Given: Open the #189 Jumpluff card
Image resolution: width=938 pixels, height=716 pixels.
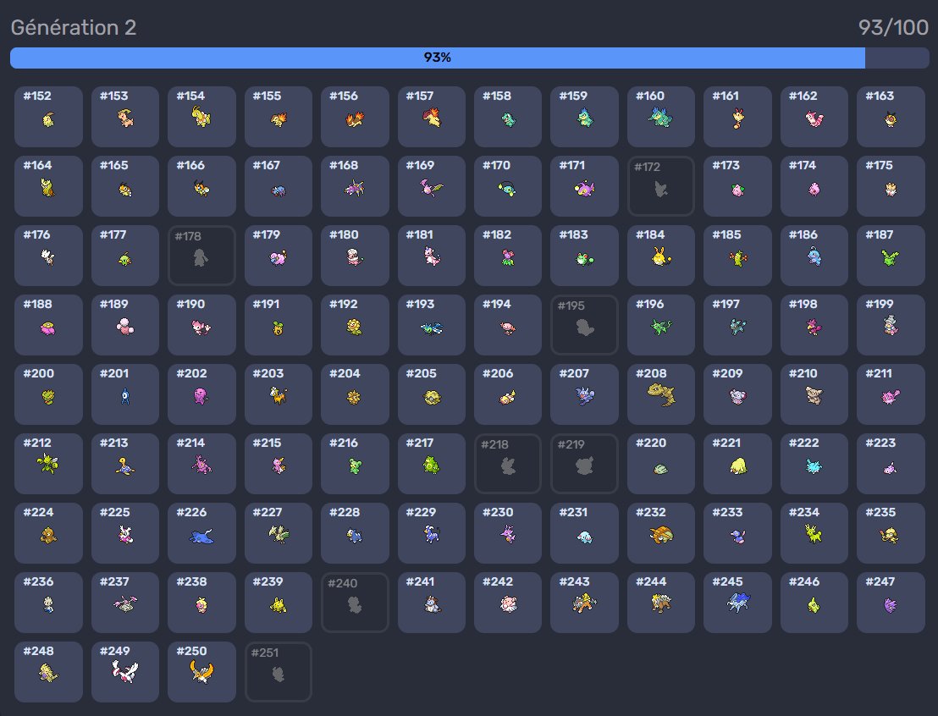Looking at the screenshot, I should [125, 325].
